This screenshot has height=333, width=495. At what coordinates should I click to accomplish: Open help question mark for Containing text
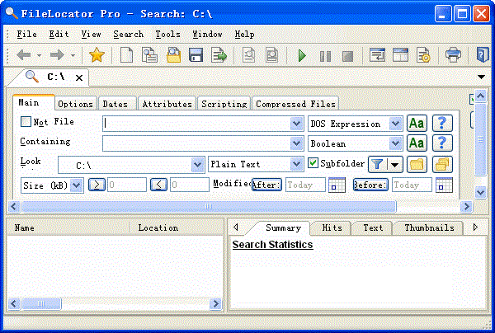(x=442, y=143)
